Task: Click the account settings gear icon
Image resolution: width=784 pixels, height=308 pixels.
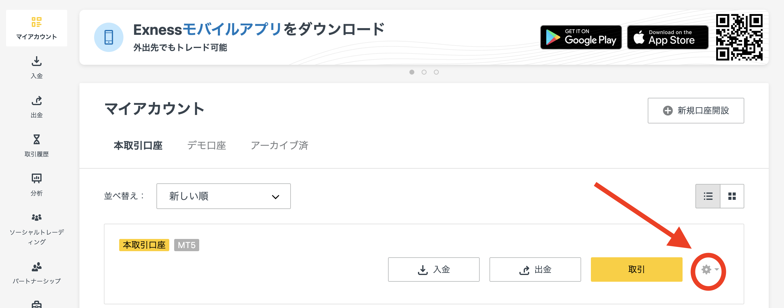Action: [x=706, y=269]
